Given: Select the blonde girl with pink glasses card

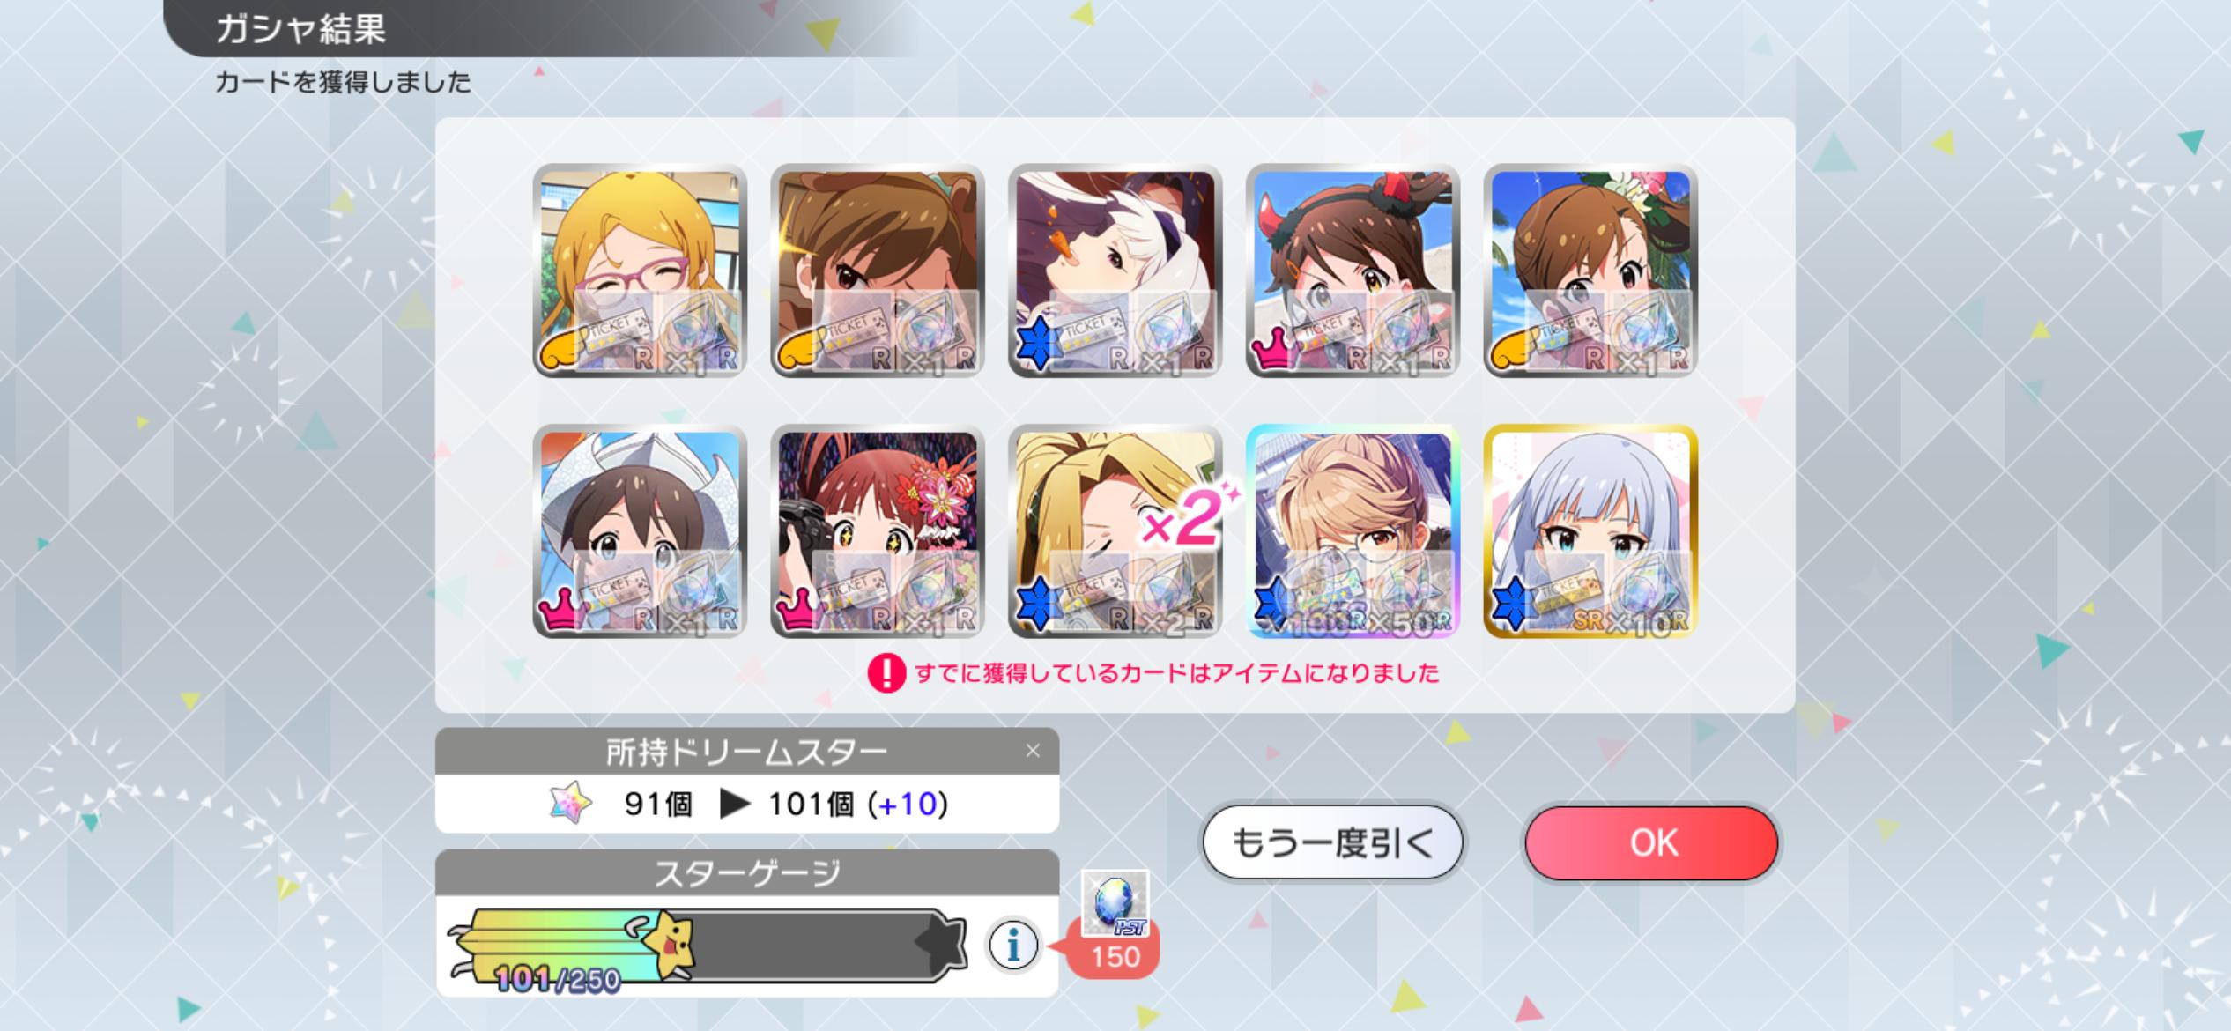Looking at the screenshot, I should coord(640,271).
